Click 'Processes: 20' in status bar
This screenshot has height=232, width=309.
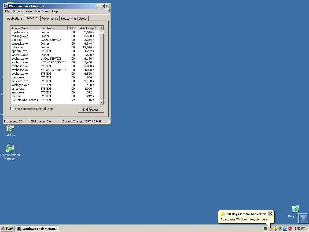(x=13, y=121)
